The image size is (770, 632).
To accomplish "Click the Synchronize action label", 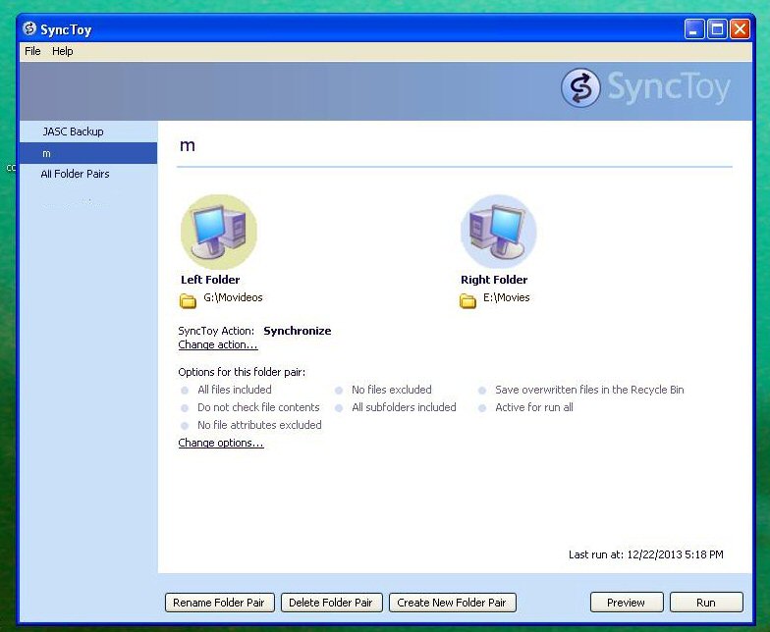I will pos(297,331).
